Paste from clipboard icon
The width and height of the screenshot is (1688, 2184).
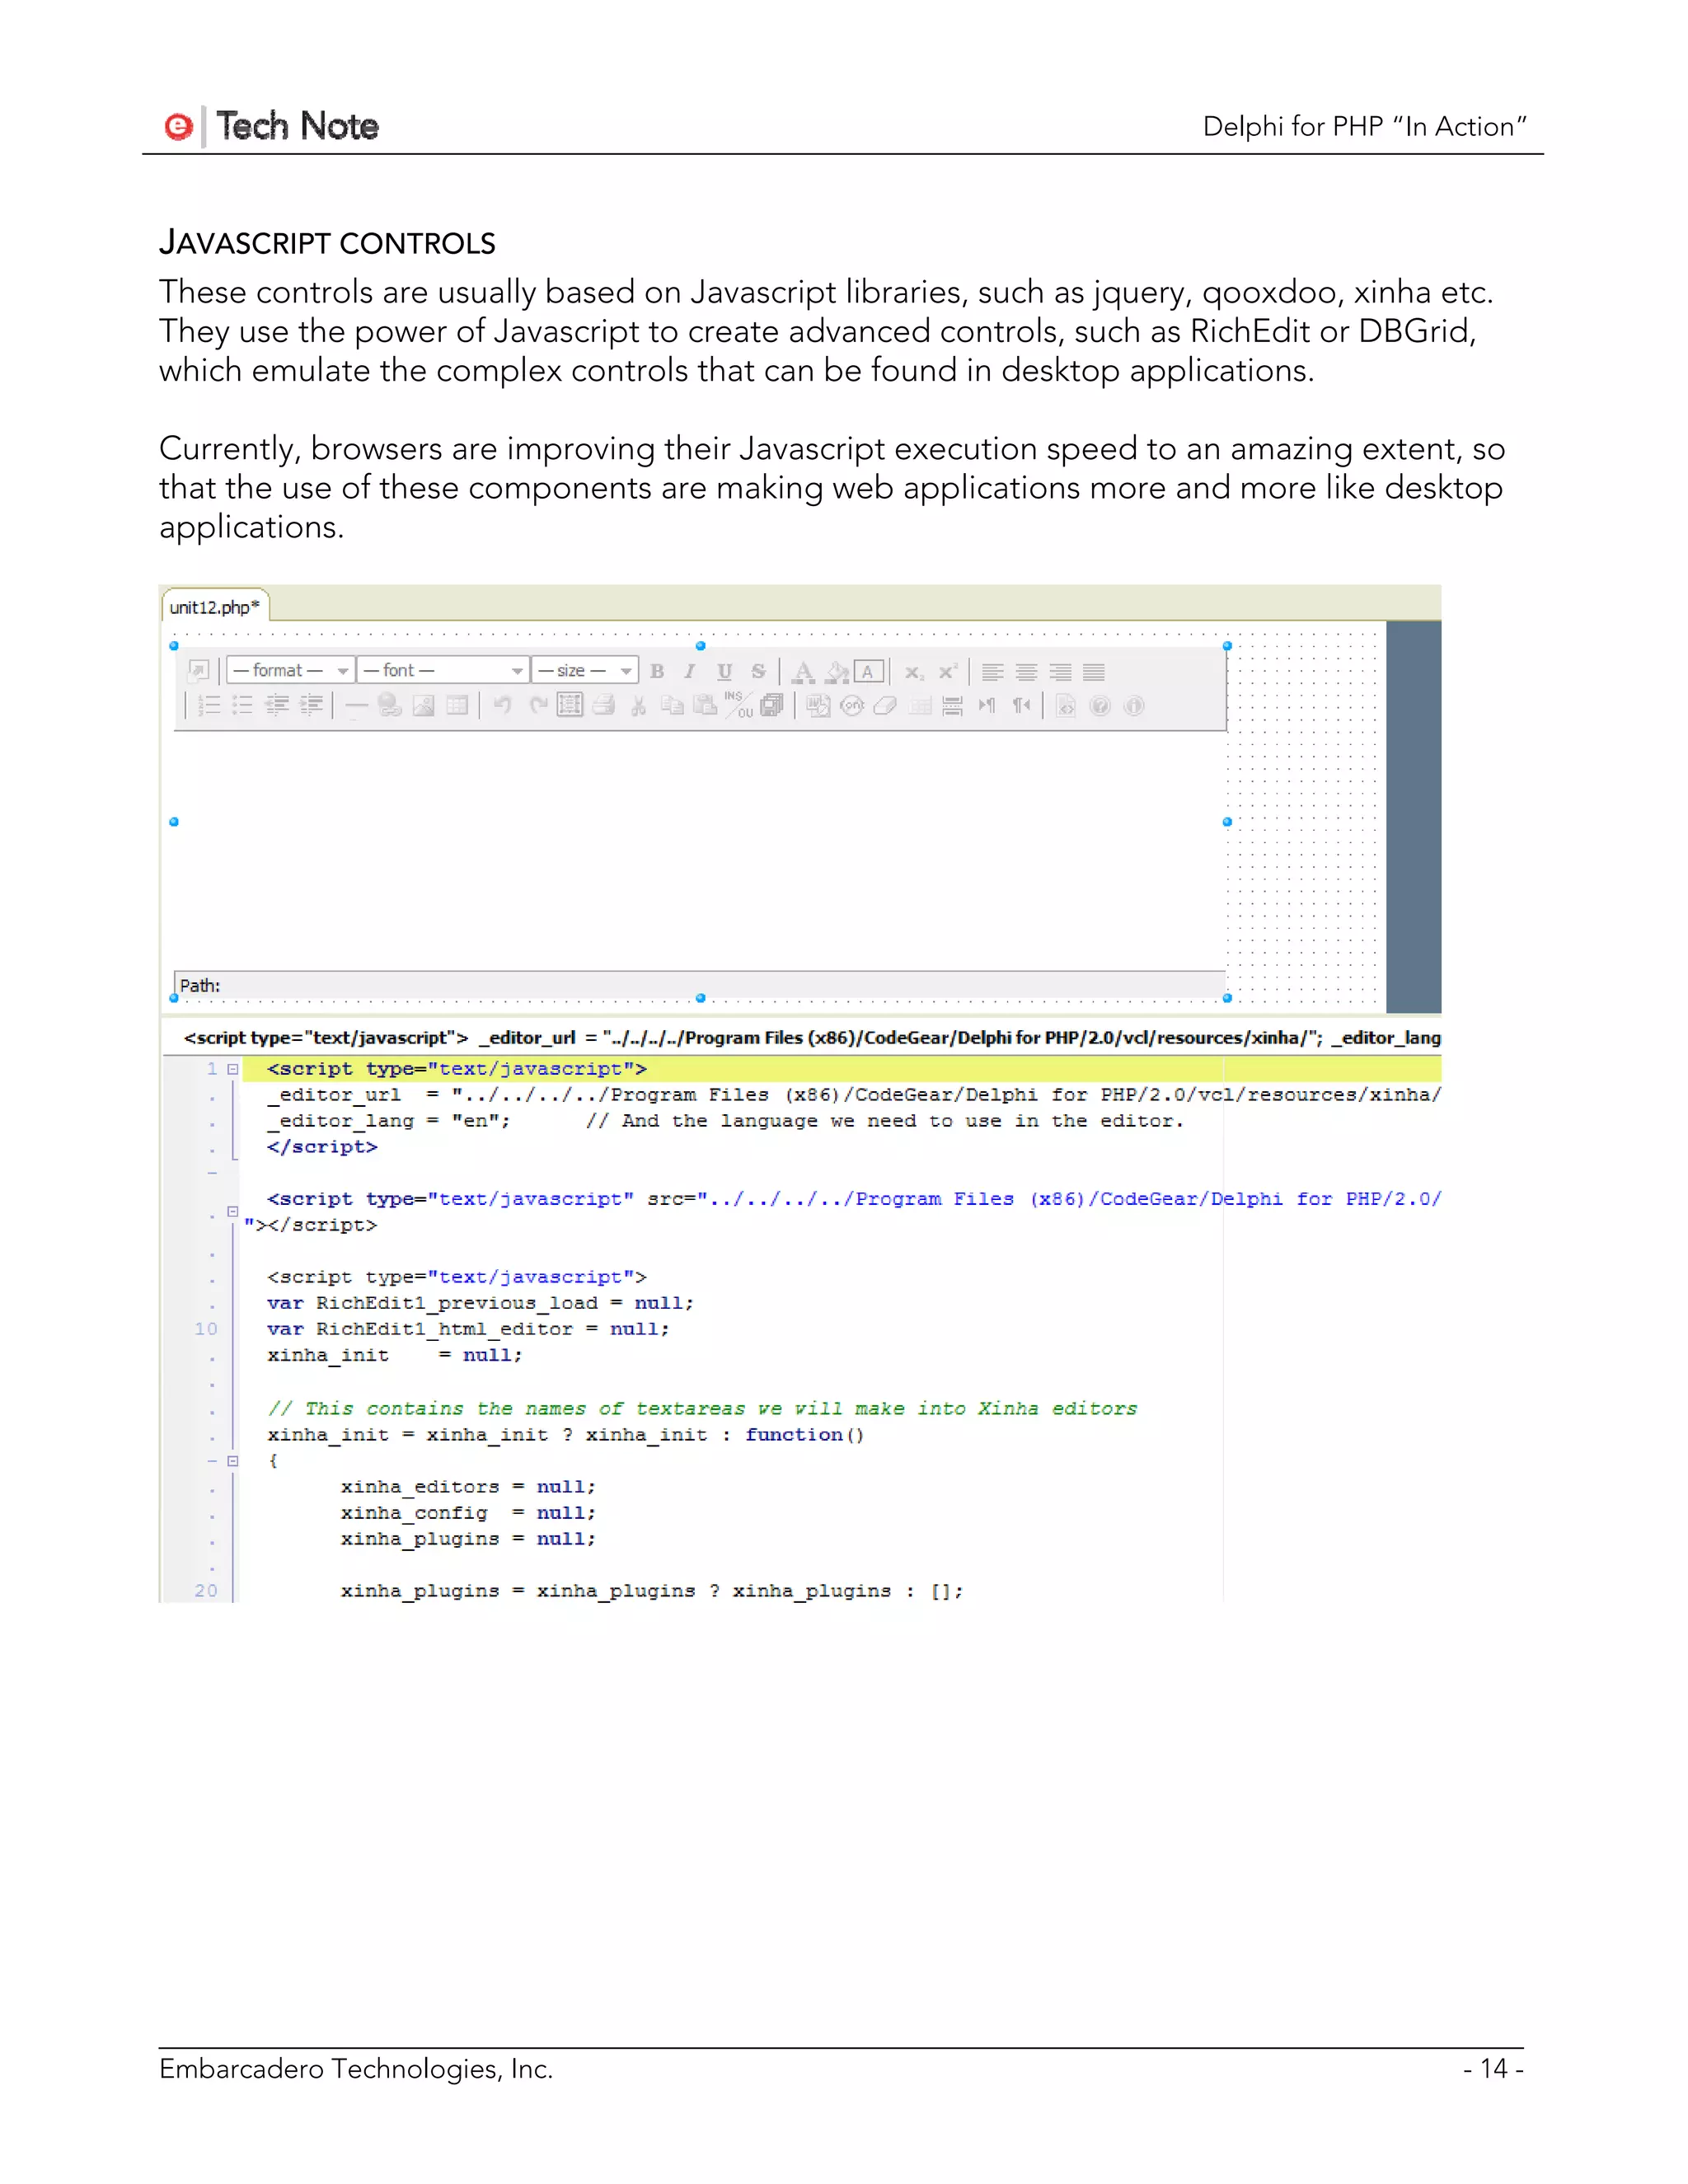705,706
